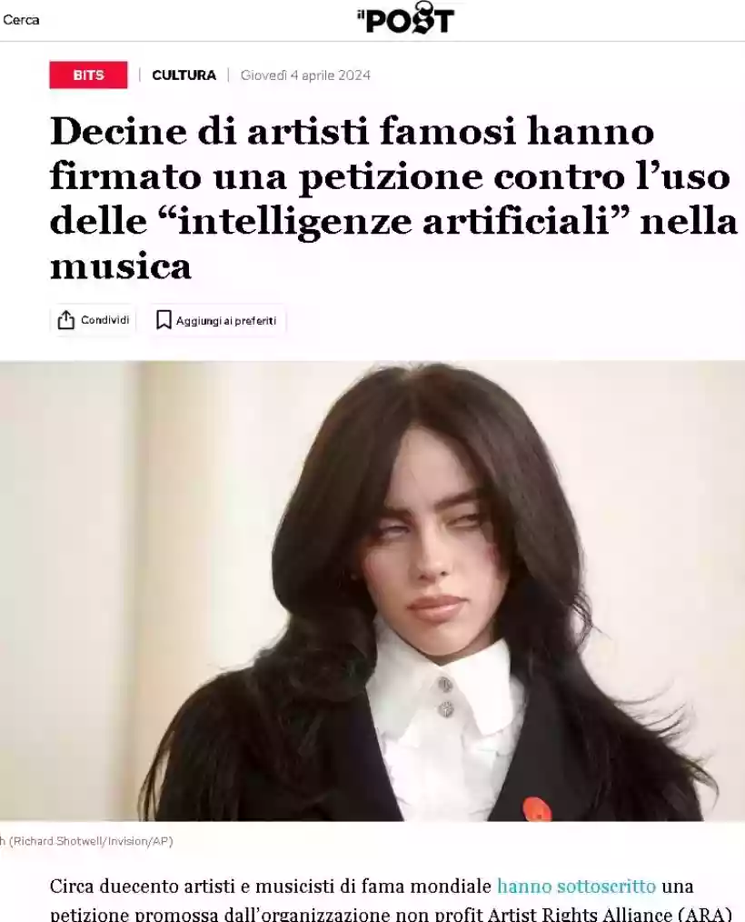Click the share arrow icon
Image resolution: width=745 pixels, height=922 pixels.
click(x=65, y=320)
